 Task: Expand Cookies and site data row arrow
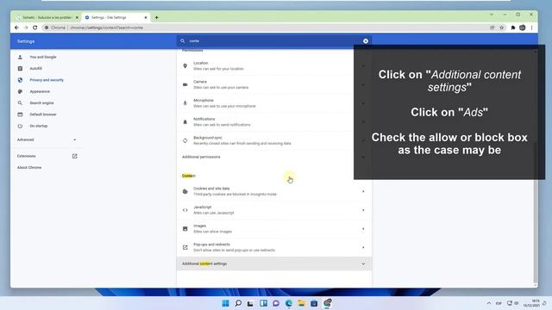363,191
